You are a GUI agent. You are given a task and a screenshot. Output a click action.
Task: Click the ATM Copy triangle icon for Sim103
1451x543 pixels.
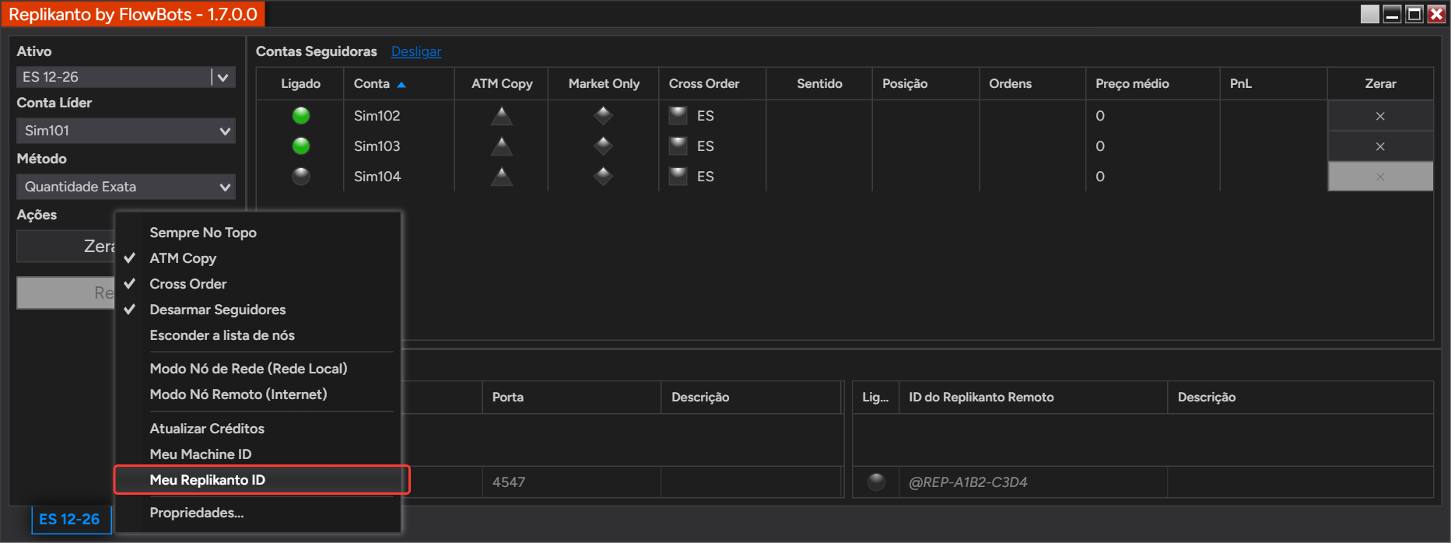[x=502, y=146]
